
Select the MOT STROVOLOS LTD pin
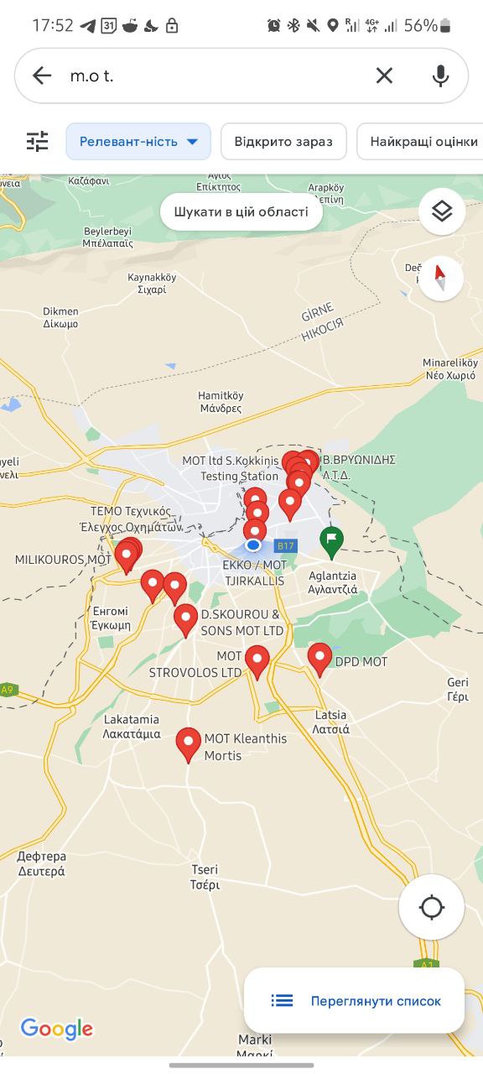click(257, 662)
